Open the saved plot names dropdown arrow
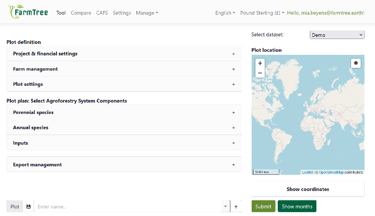 pos(226,206)
